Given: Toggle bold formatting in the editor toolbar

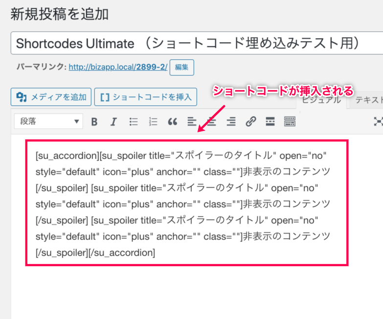Looking at the screenshot, I should [94, 122].
